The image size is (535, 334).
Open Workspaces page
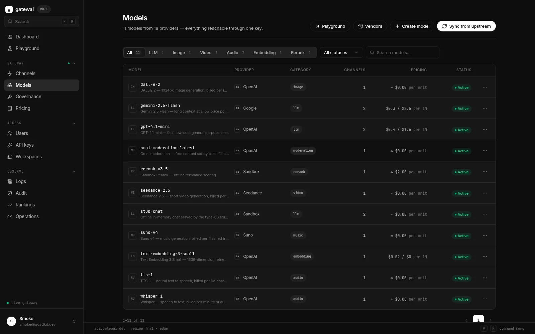pos(41,157)
